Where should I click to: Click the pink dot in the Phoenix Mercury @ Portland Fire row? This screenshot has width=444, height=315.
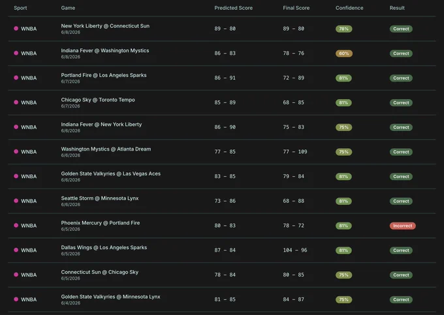tap(16, 226)
